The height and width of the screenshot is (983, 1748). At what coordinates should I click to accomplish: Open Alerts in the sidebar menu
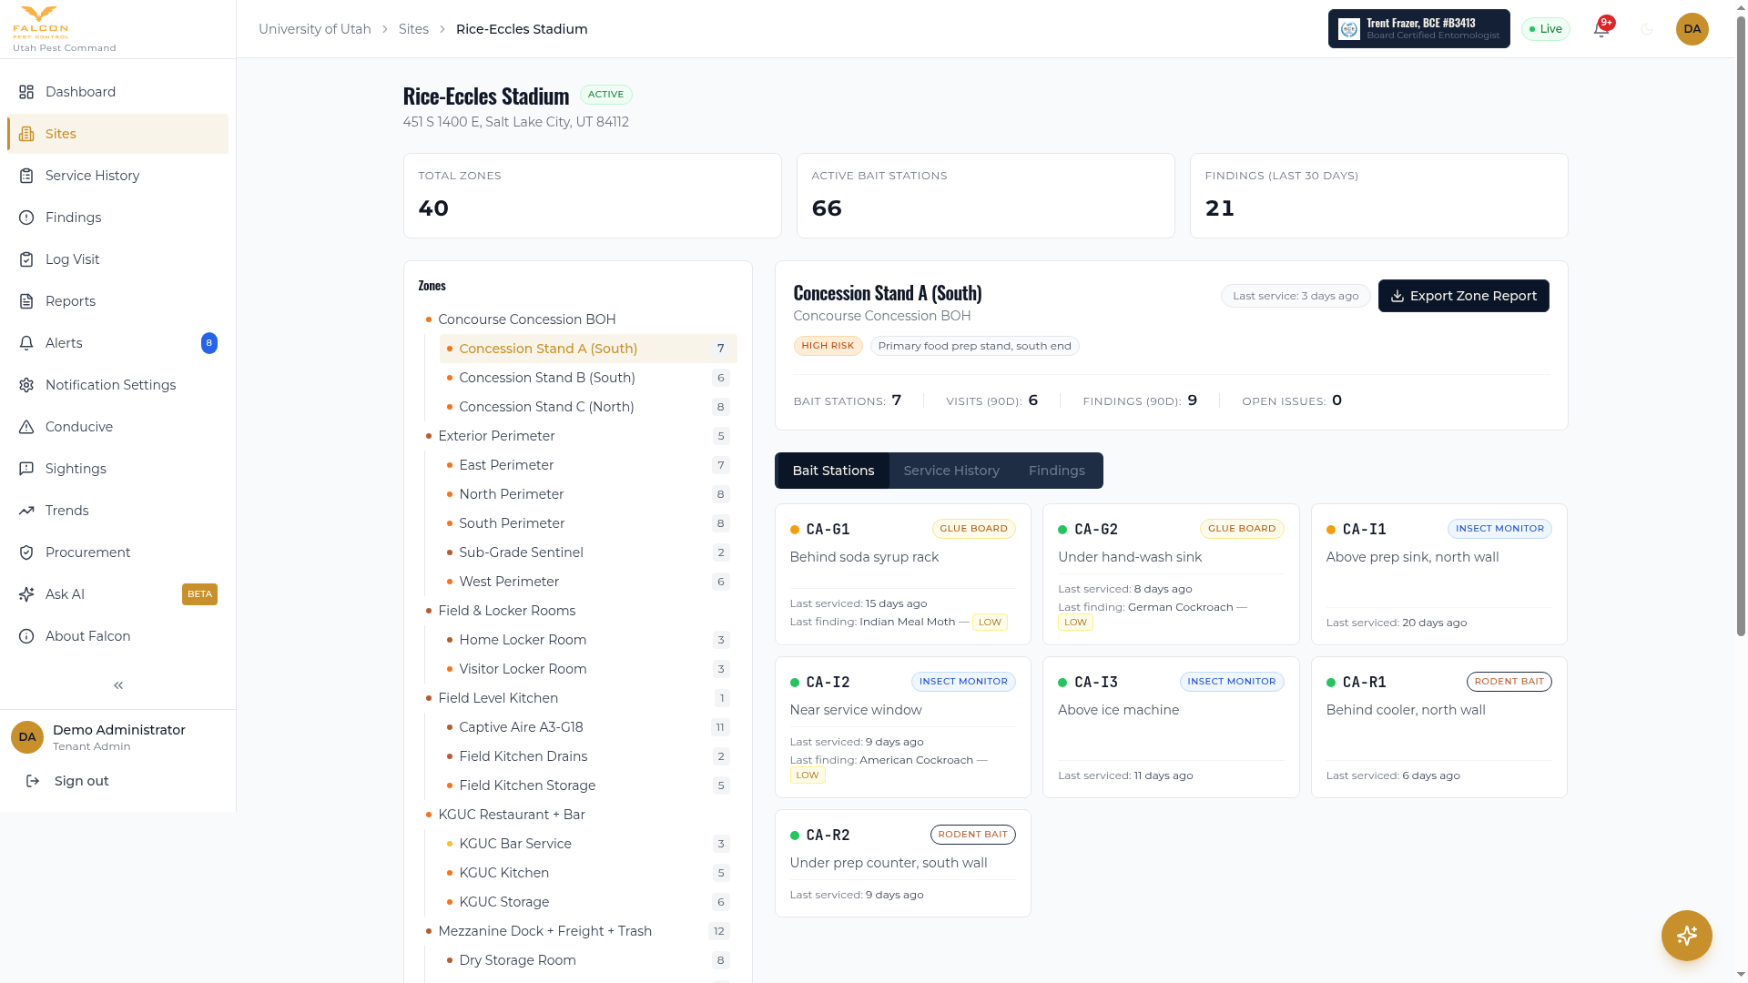click(x=117, y=343)
